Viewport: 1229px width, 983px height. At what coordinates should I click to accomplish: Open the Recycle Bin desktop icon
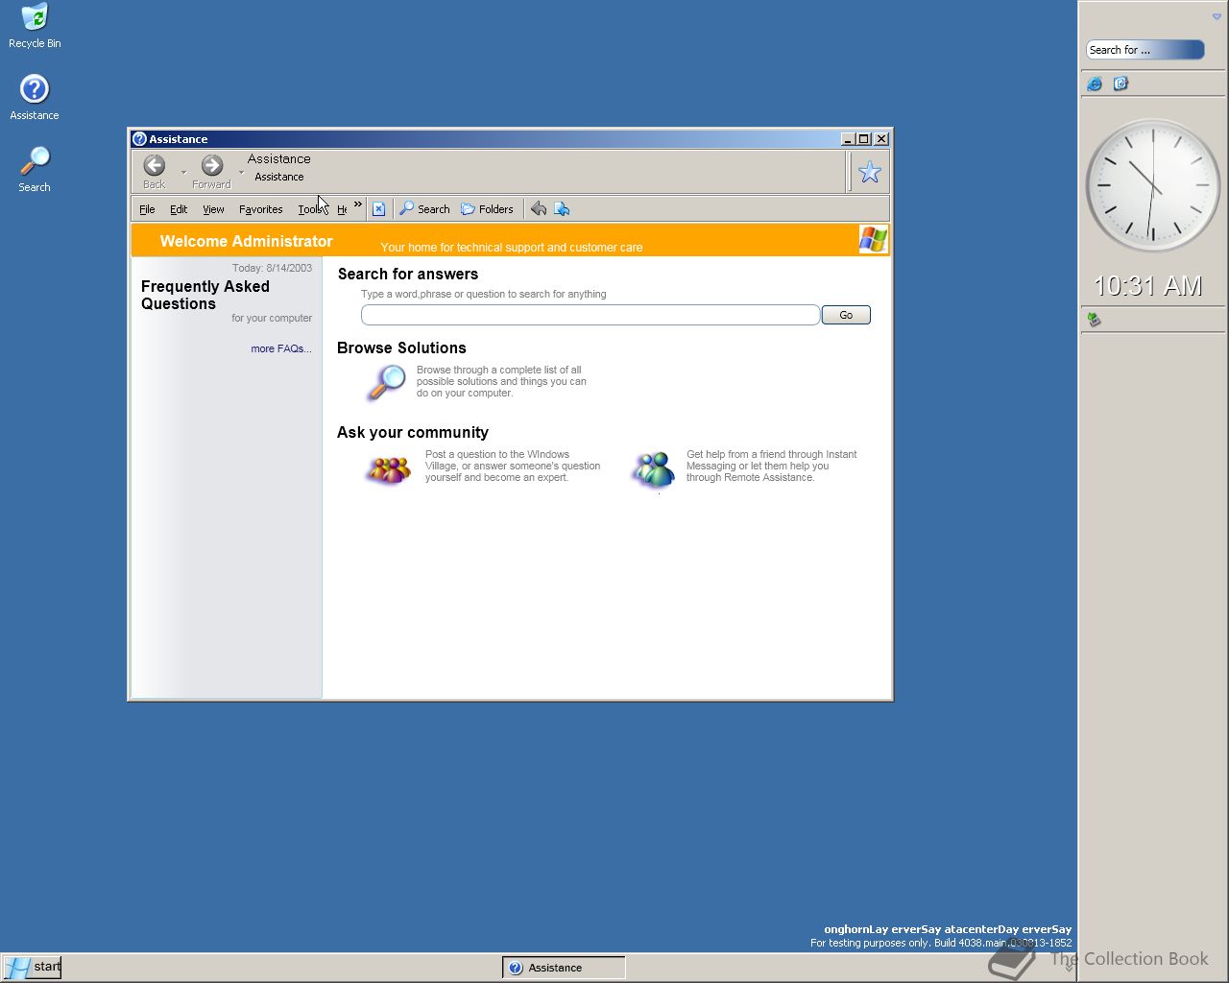tap(35, 25)
